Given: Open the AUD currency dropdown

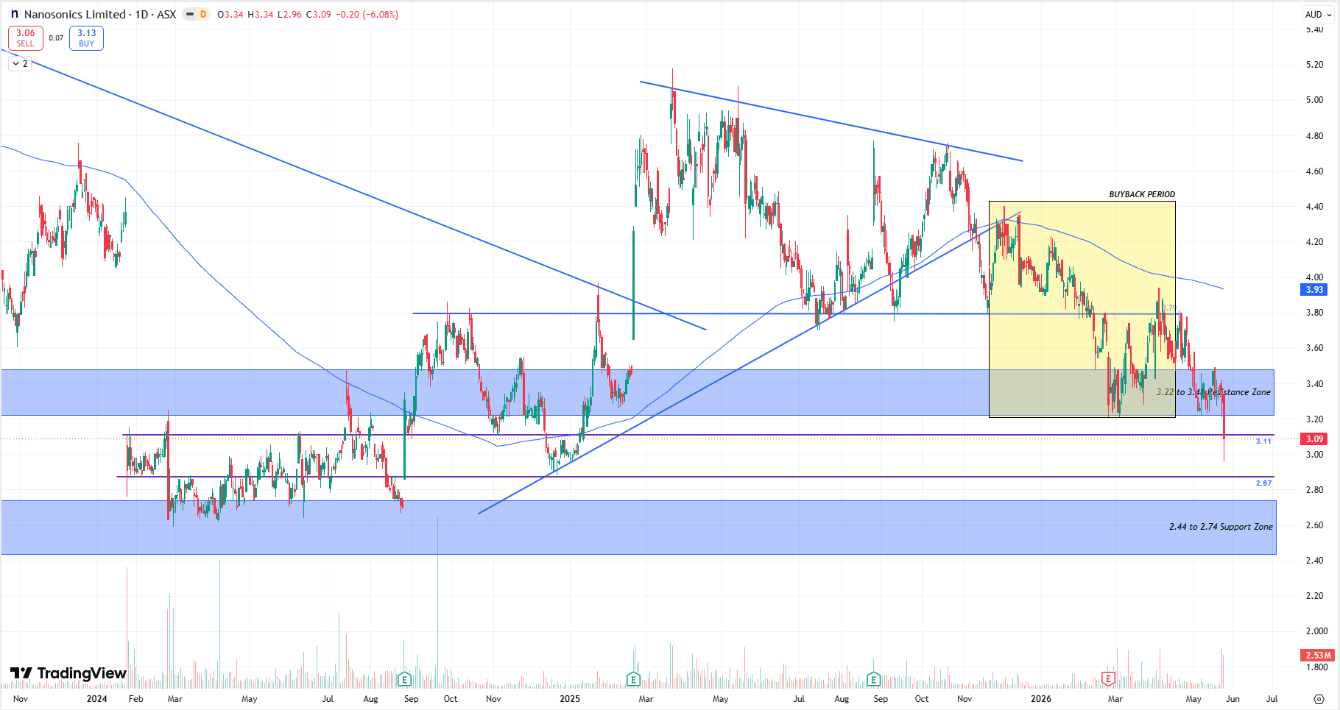Looking at the screenshot, I should pos(1318,14).
